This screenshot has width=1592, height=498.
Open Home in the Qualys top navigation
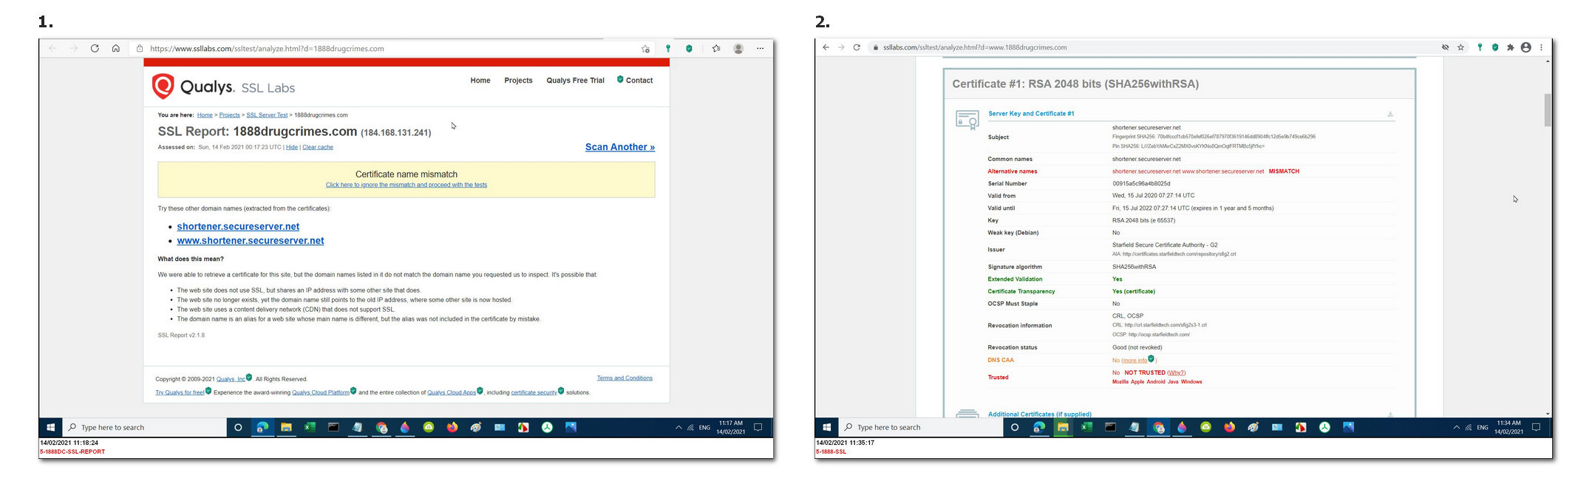pos(480,81)
